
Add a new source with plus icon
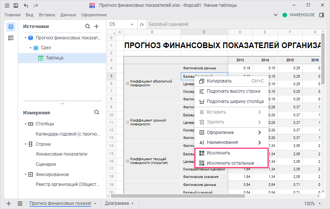[x=96, y=26]
